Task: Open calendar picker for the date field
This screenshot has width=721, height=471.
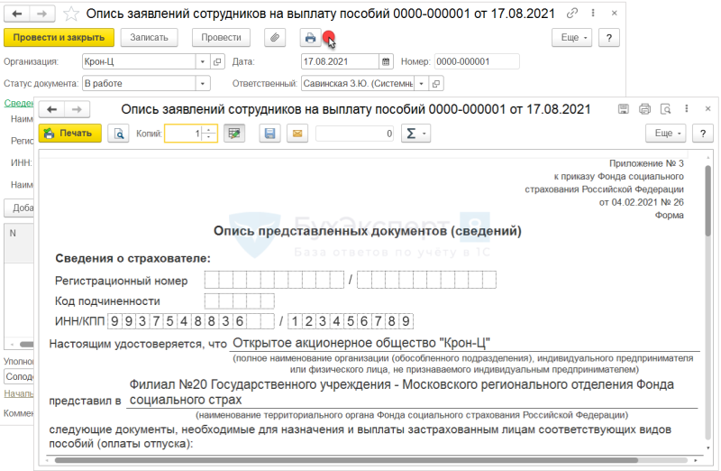Action: coord(386,61)
